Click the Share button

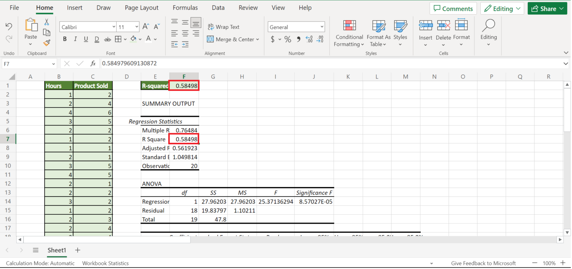547,8
